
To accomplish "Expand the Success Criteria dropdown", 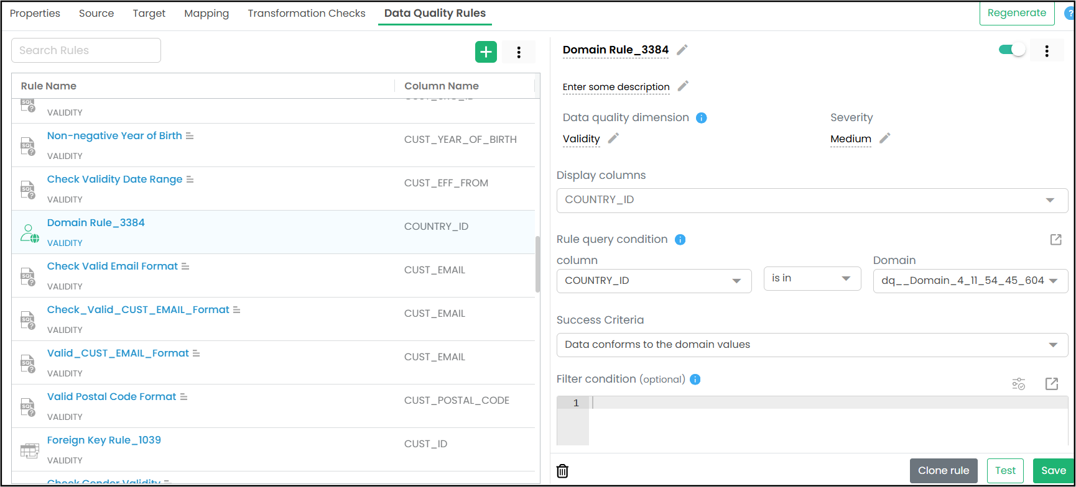I will tap(812, 345).
